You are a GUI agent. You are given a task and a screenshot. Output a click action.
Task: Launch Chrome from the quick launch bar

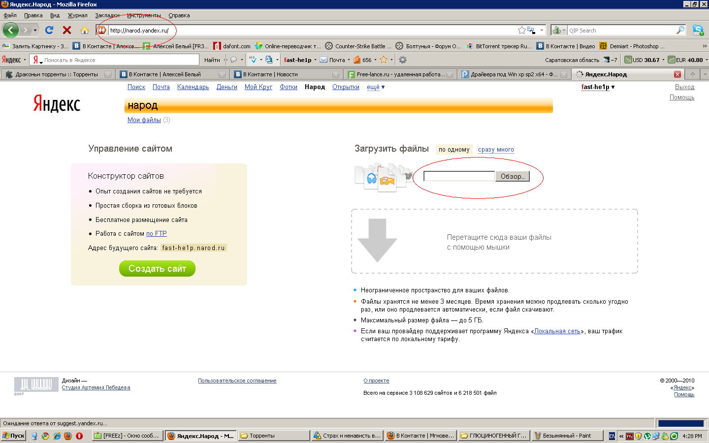click(x=45, y=436)
